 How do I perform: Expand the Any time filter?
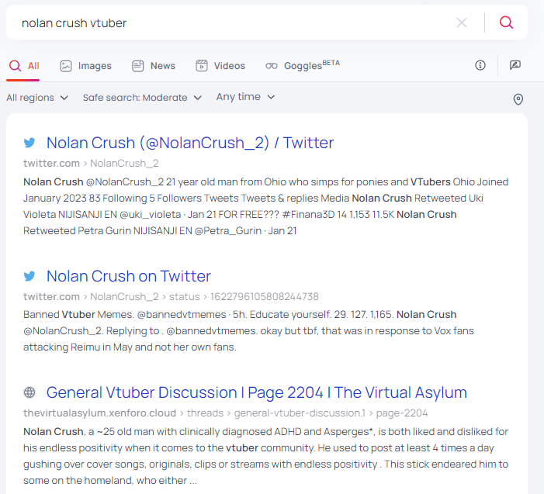[245, 97]
